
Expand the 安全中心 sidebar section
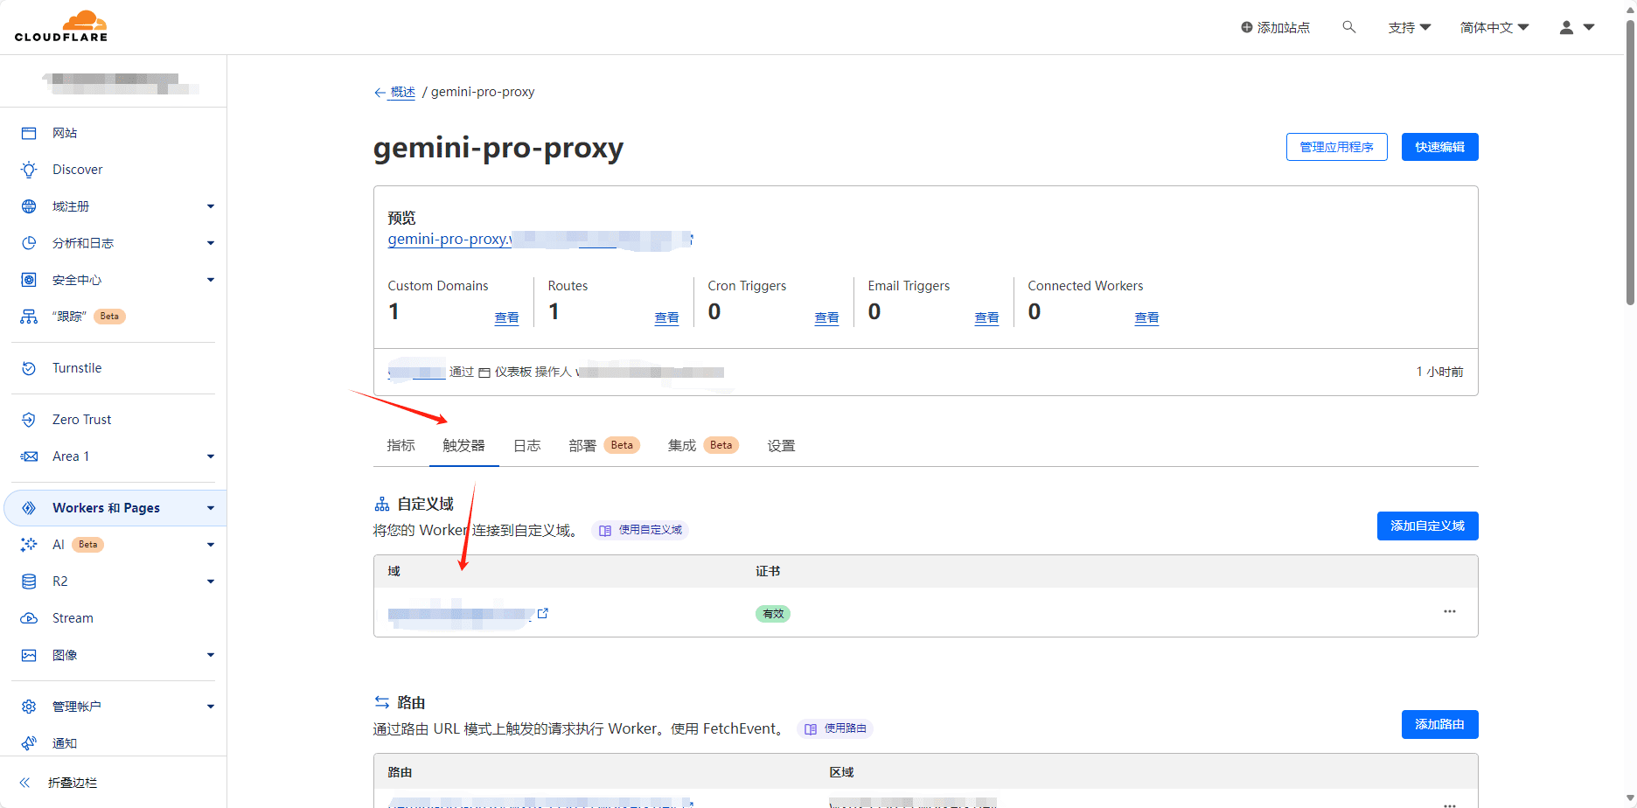point(211,280)
